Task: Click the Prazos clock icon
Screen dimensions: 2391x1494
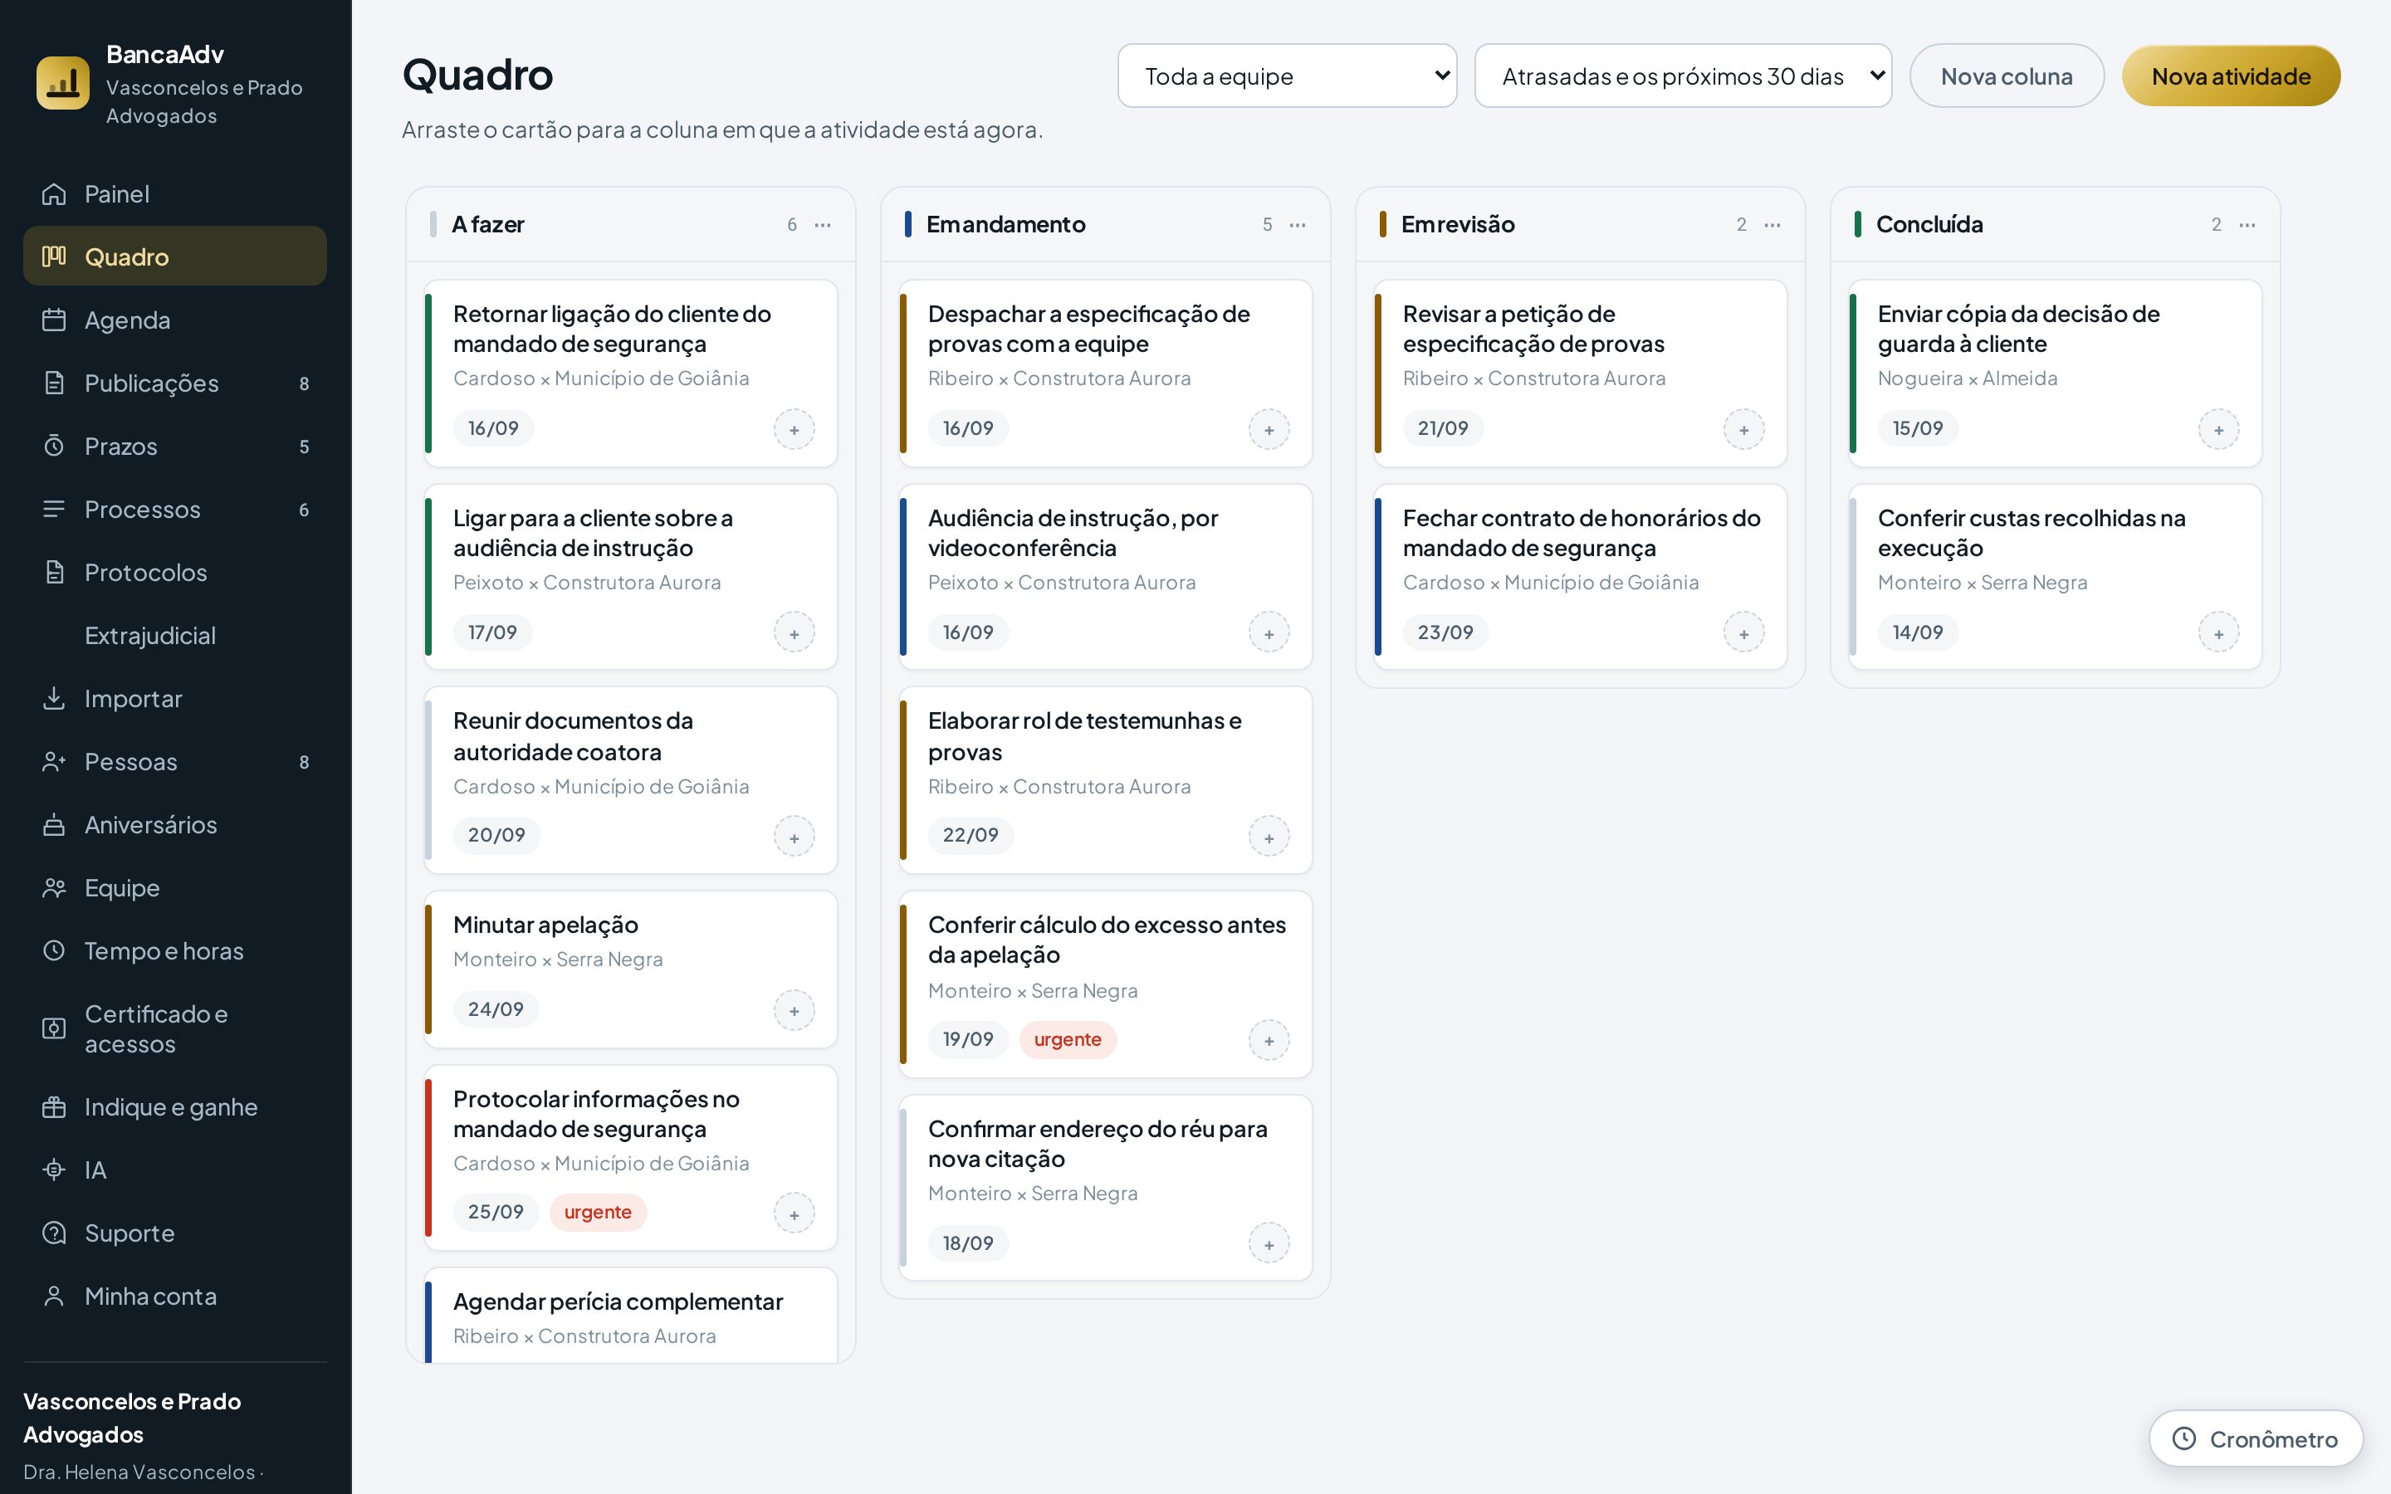Action: [x=54, y=446]
